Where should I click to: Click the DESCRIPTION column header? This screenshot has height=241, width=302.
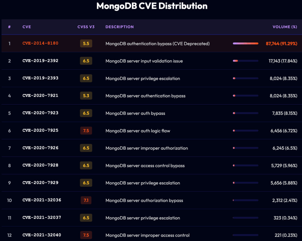click(x=120, y=27)
